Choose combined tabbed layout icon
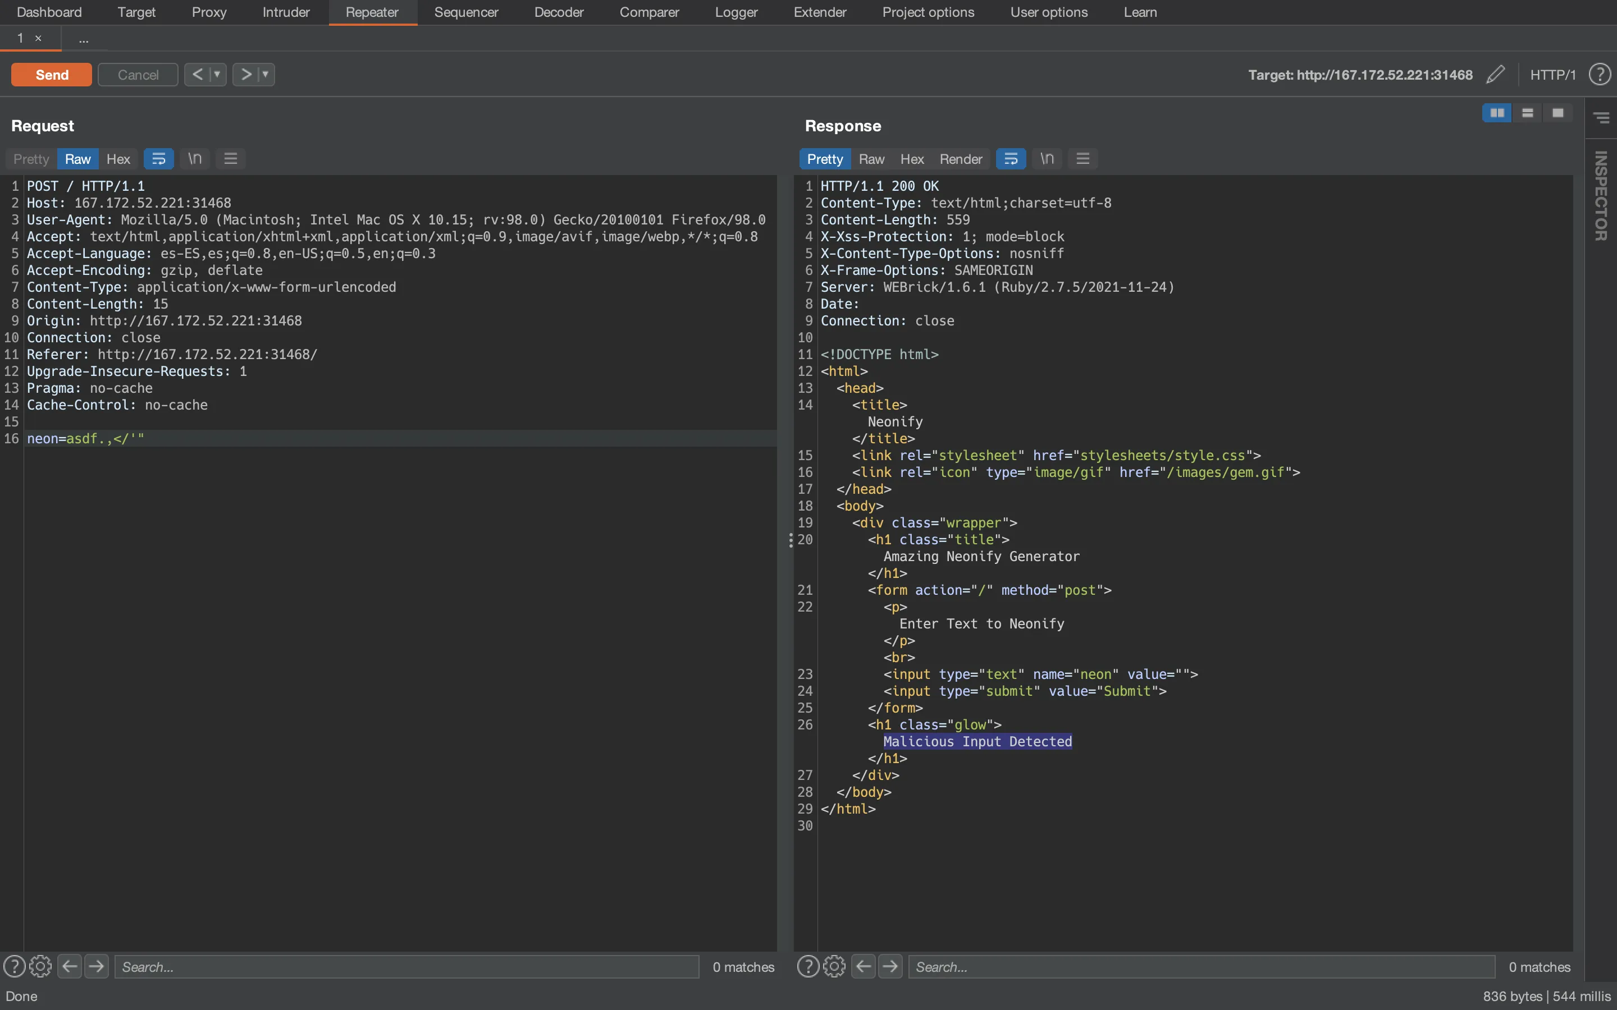Viewport: 1617px width, 1010px height. 1558,113
